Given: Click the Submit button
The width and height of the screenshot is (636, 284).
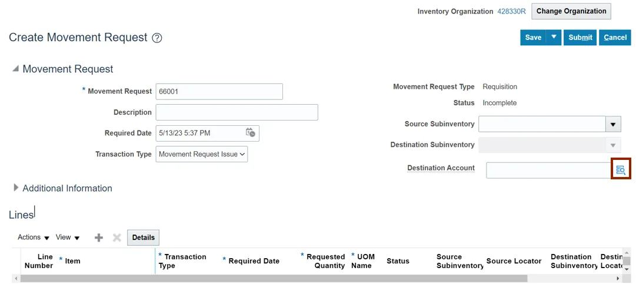Looking at the screenshot, I should (x=580, y=38).
